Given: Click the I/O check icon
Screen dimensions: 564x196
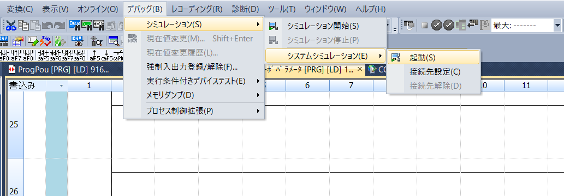Looking at the screenshot, I should (45, 41).
